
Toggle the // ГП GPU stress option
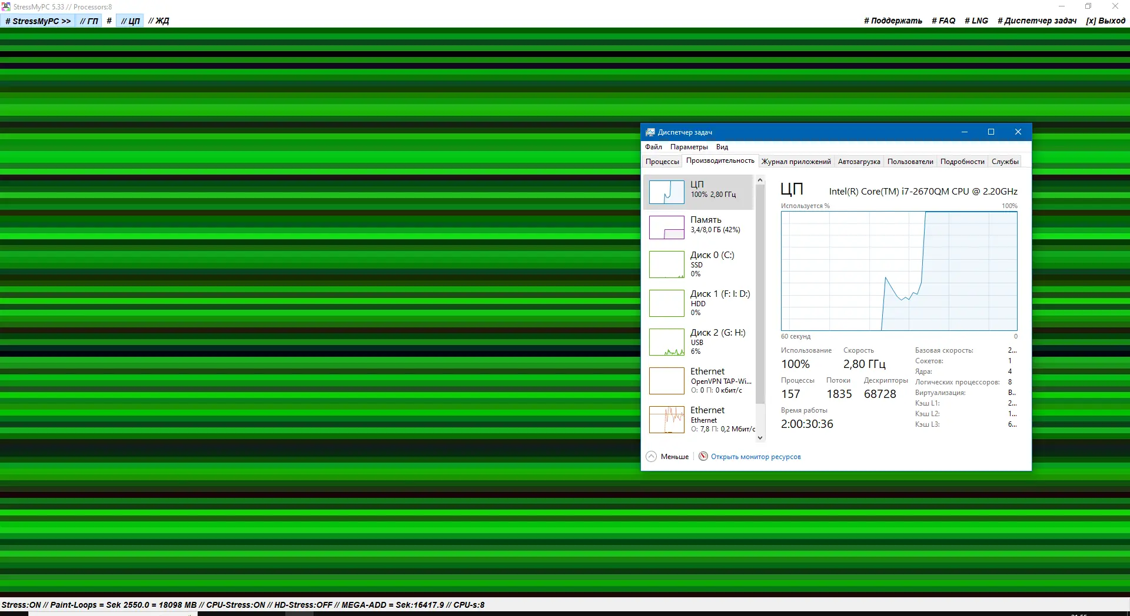pyautogui.click(x=89, y=21)
